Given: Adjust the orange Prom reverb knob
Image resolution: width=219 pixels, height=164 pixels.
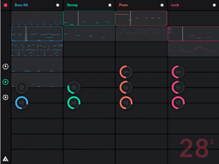Looking at the screenshot, I should point(126,72).
